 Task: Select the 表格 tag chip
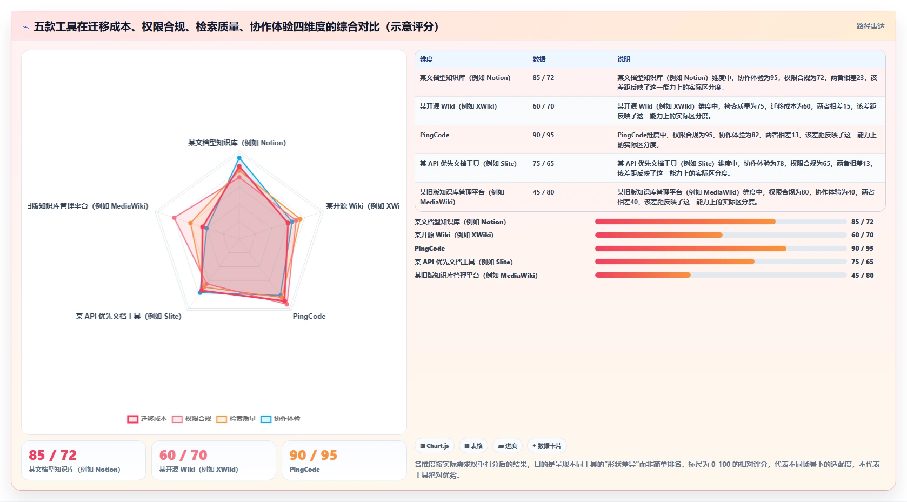click(473, 446)
